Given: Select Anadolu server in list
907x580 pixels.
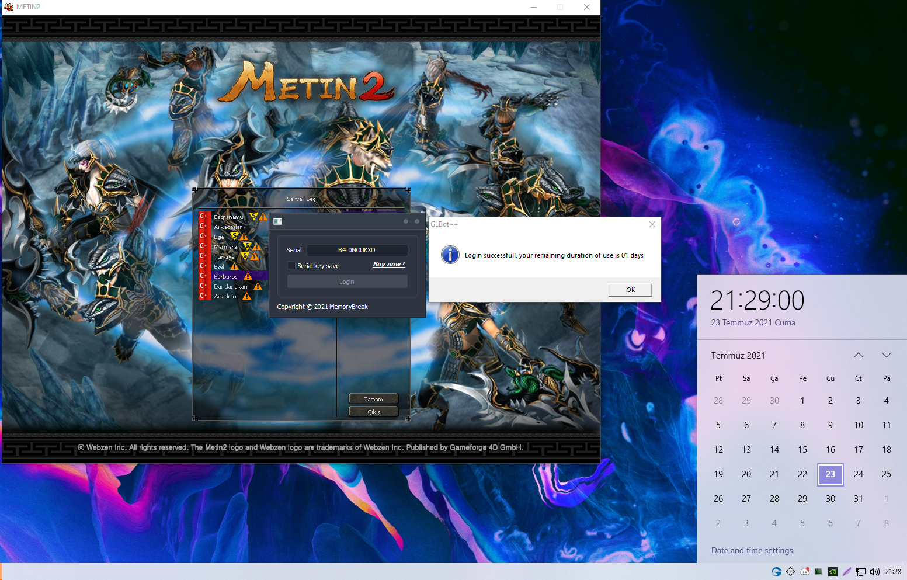Looking at the screenshot, I should pyautogui.click(x=225, y=296).
